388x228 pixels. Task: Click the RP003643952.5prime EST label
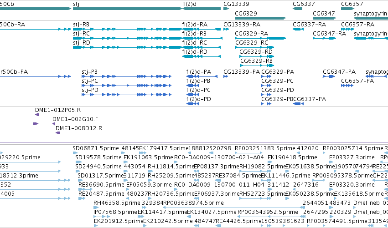point(268,212)
